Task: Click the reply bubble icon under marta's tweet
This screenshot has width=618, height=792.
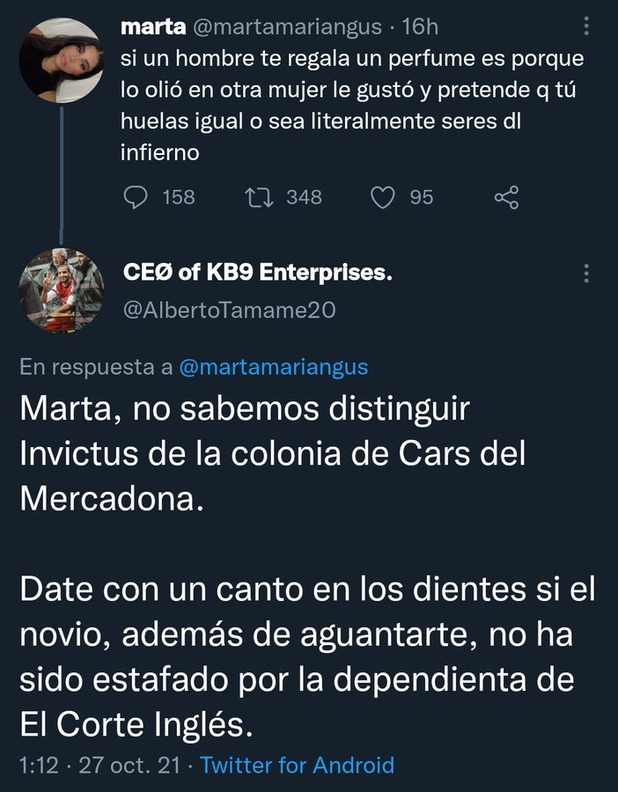Action: point(134,197)
